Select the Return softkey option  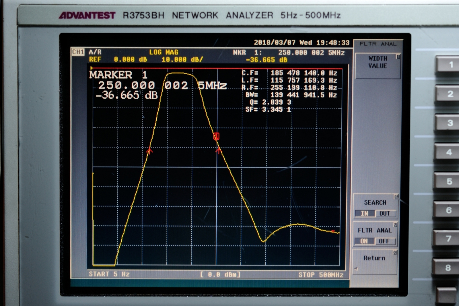[375, 258]
